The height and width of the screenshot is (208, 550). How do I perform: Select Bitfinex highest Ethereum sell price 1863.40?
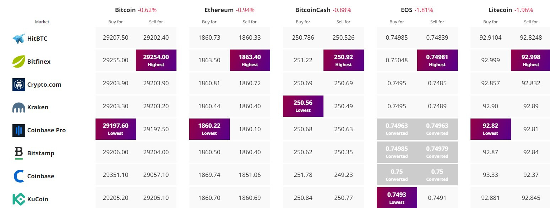[250, 60]
